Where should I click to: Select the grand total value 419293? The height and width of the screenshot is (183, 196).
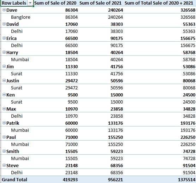click(x=70, y=180)
